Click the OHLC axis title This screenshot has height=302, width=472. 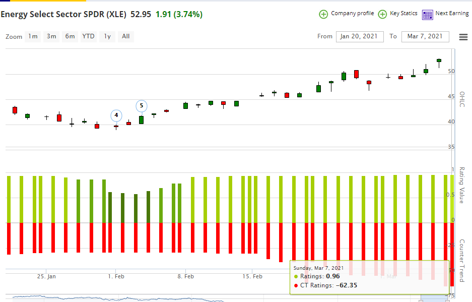pos(462,99)
